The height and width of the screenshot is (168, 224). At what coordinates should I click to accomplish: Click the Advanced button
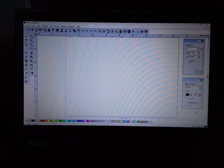(192, 102)
